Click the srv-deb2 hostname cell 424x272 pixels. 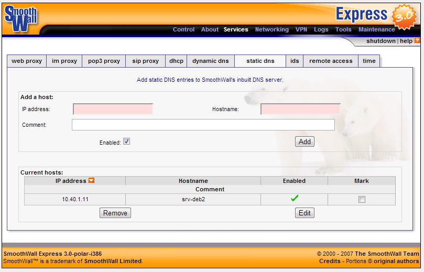point(193,200)
